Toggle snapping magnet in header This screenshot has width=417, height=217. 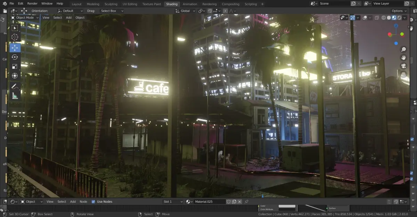point(210,11)
